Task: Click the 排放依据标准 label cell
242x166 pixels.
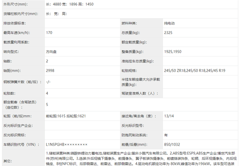Action: 23,23
